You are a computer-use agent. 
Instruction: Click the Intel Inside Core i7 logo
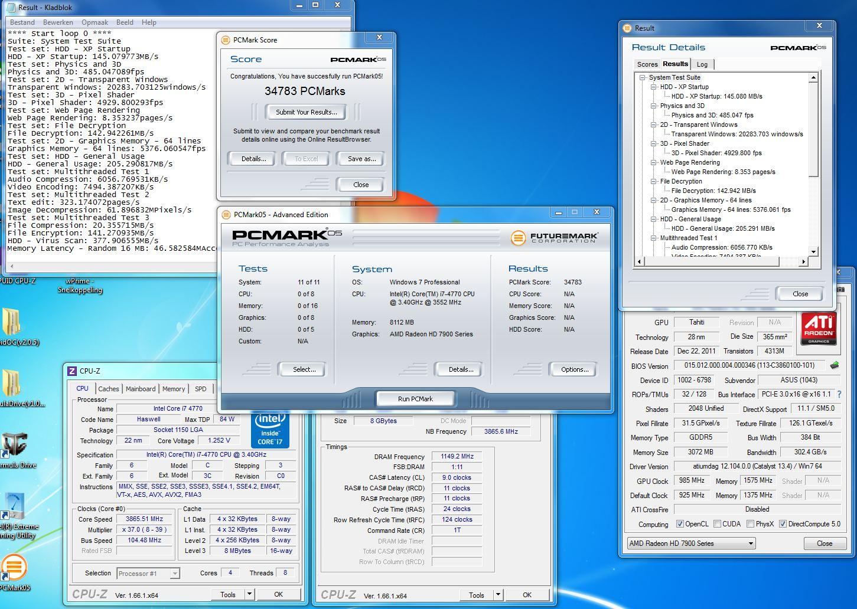click(x=271, y=430)
